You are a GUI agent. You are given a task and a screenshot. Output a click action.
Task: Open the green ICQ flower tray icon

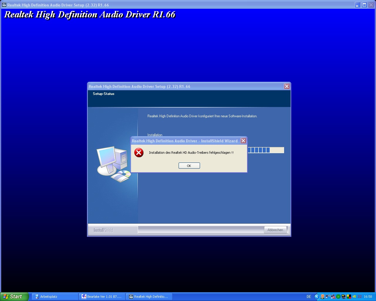(x=338, y=297)
